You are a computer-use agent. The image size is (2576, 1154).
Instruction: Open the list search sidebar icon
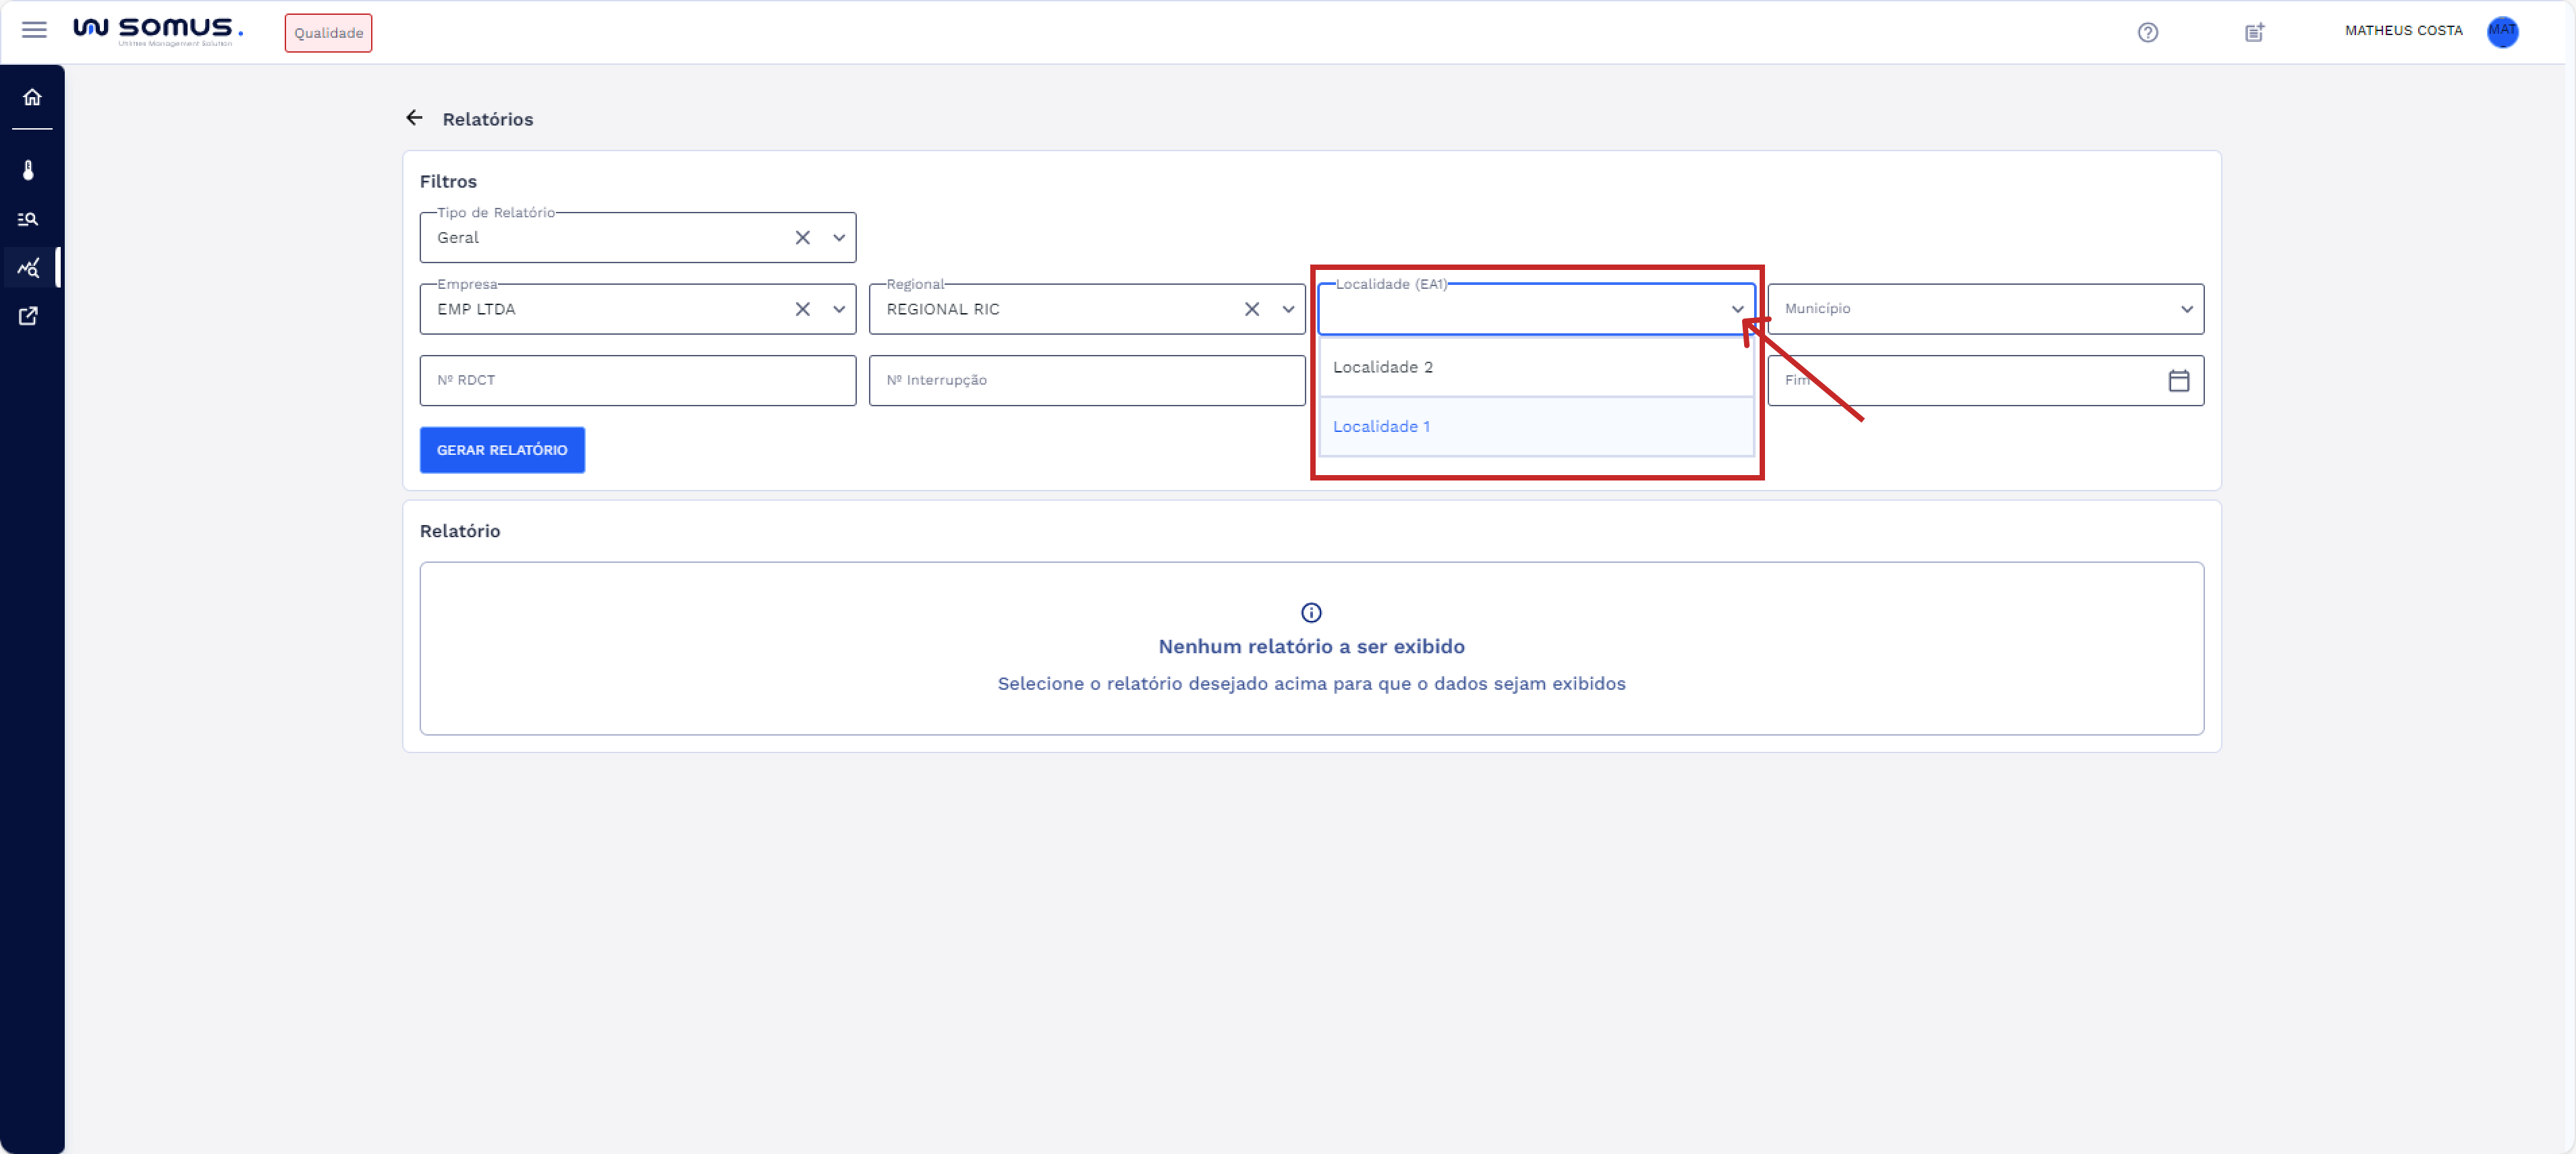point(29,219)
